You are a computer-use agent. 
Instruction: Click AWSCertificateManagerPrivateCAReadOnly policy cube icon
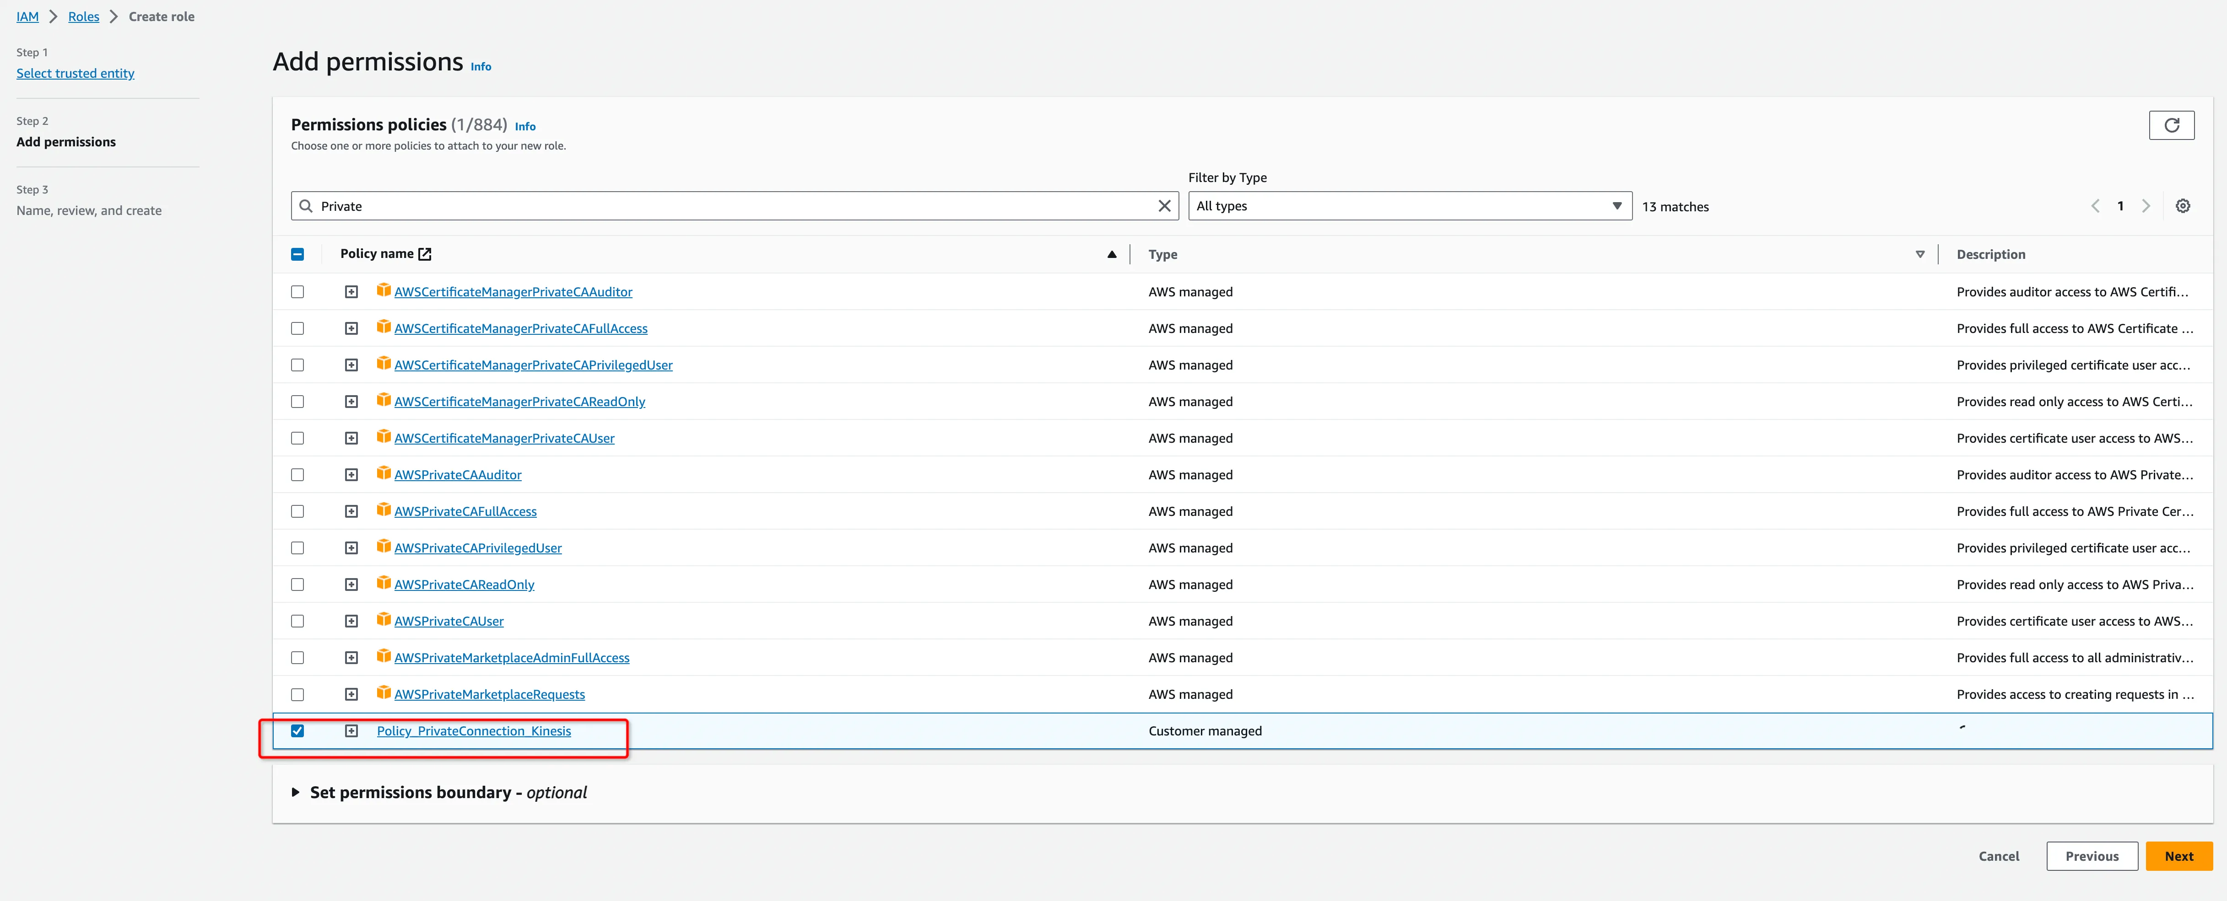384,400
